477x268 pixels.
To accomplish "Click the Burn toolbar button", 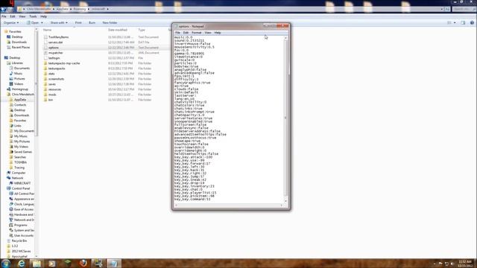I will click(x=92, y=23).
